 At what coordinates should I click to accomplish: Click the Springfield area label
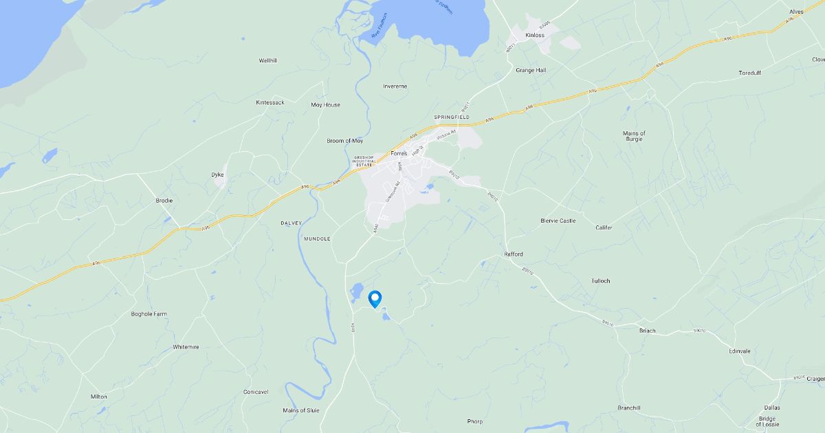(452, 118)
